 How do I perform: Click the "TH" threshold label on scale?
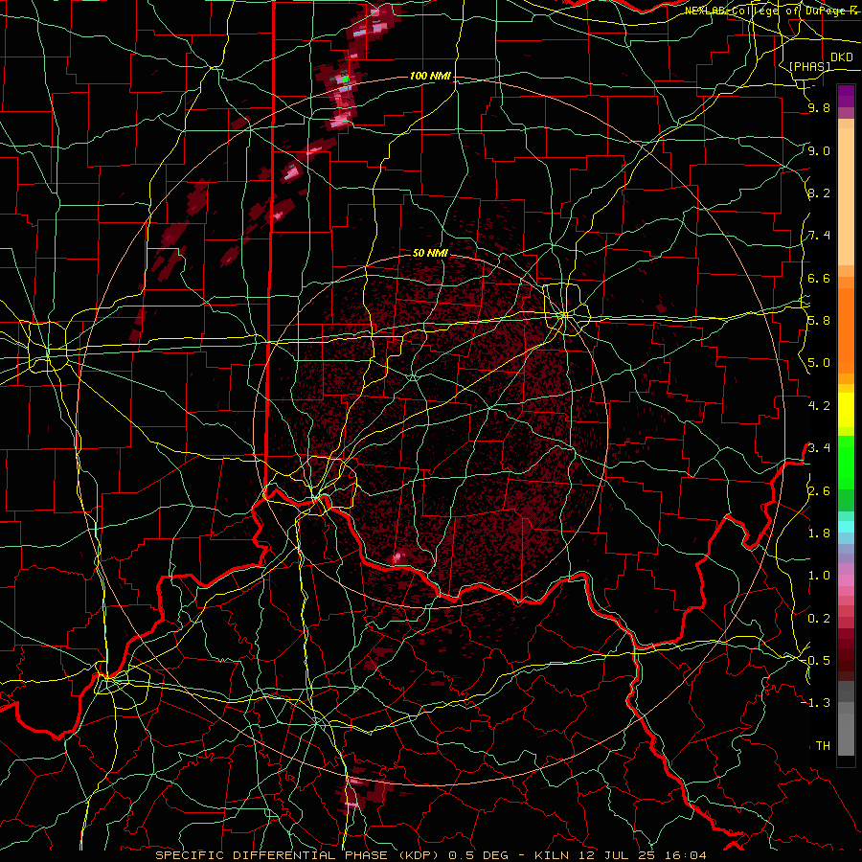point(823,745)
